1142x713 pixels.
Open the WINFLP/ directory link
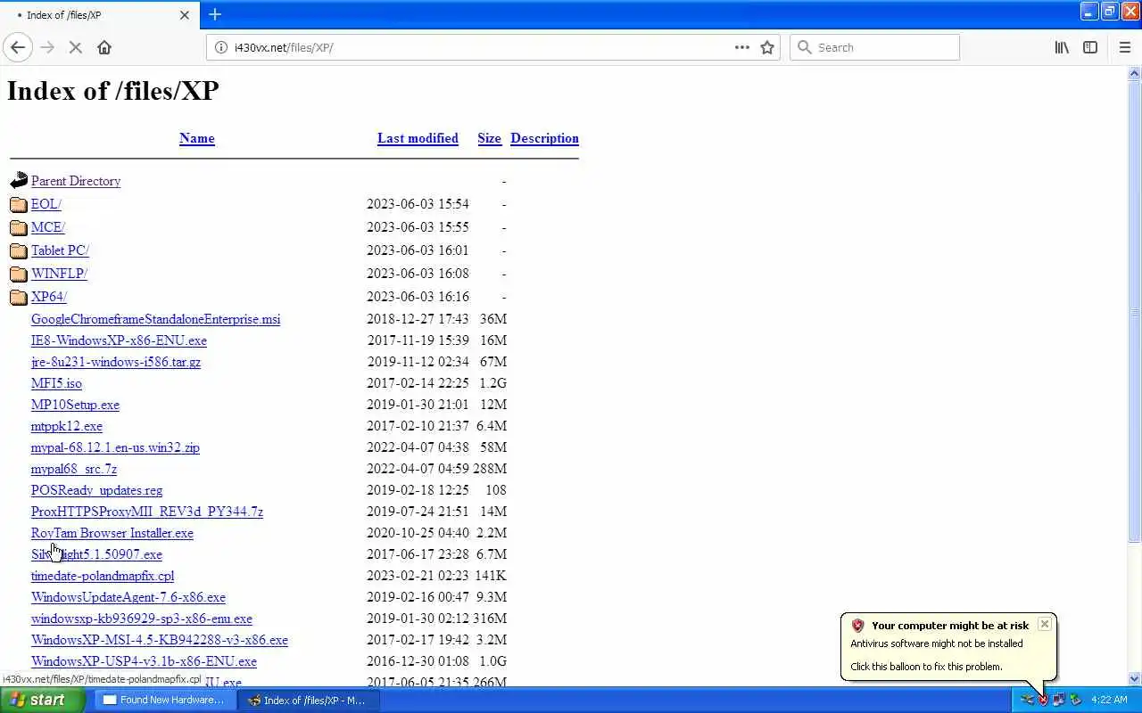59,274
